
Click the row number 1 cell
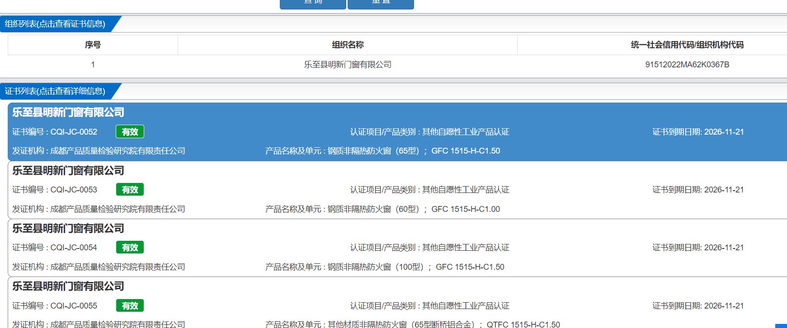coord(93,65)
